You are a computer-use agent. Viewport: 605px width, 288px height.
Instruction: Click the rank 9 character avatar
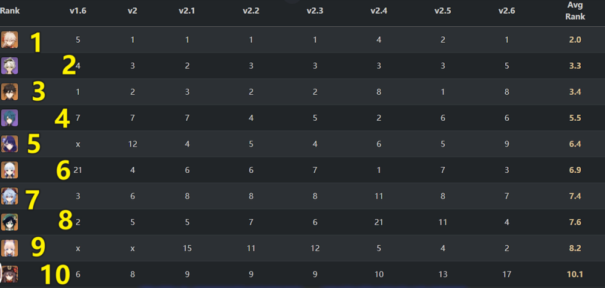tap(9, 248)
